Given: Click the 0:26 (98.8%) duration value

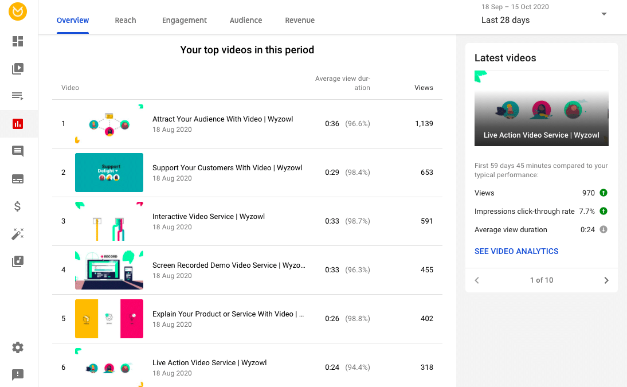Looking at the screenshot, I should (347, 319).
